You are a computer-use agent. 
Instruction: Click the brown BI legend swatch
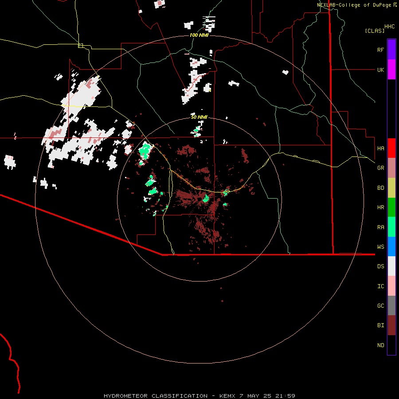pos(391,325)
